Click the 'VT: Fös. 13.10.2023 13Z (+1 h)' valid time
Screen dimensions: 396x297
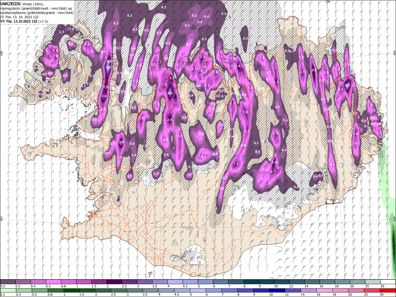click(x=24, y=21)
